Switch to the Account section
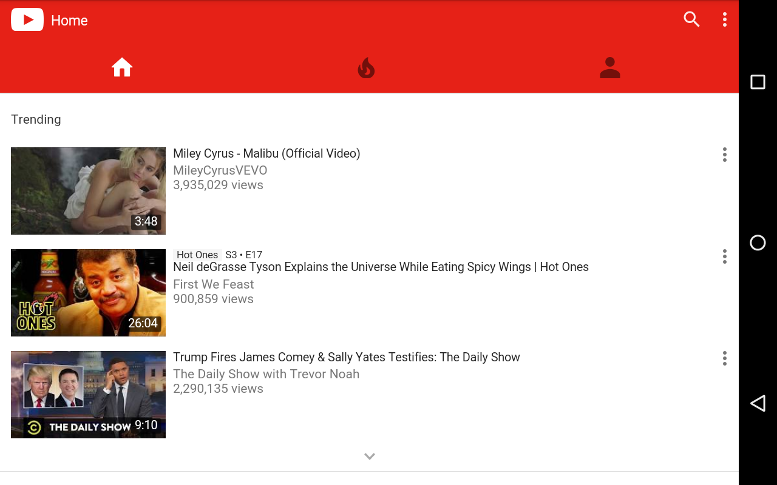 [609, 67]
